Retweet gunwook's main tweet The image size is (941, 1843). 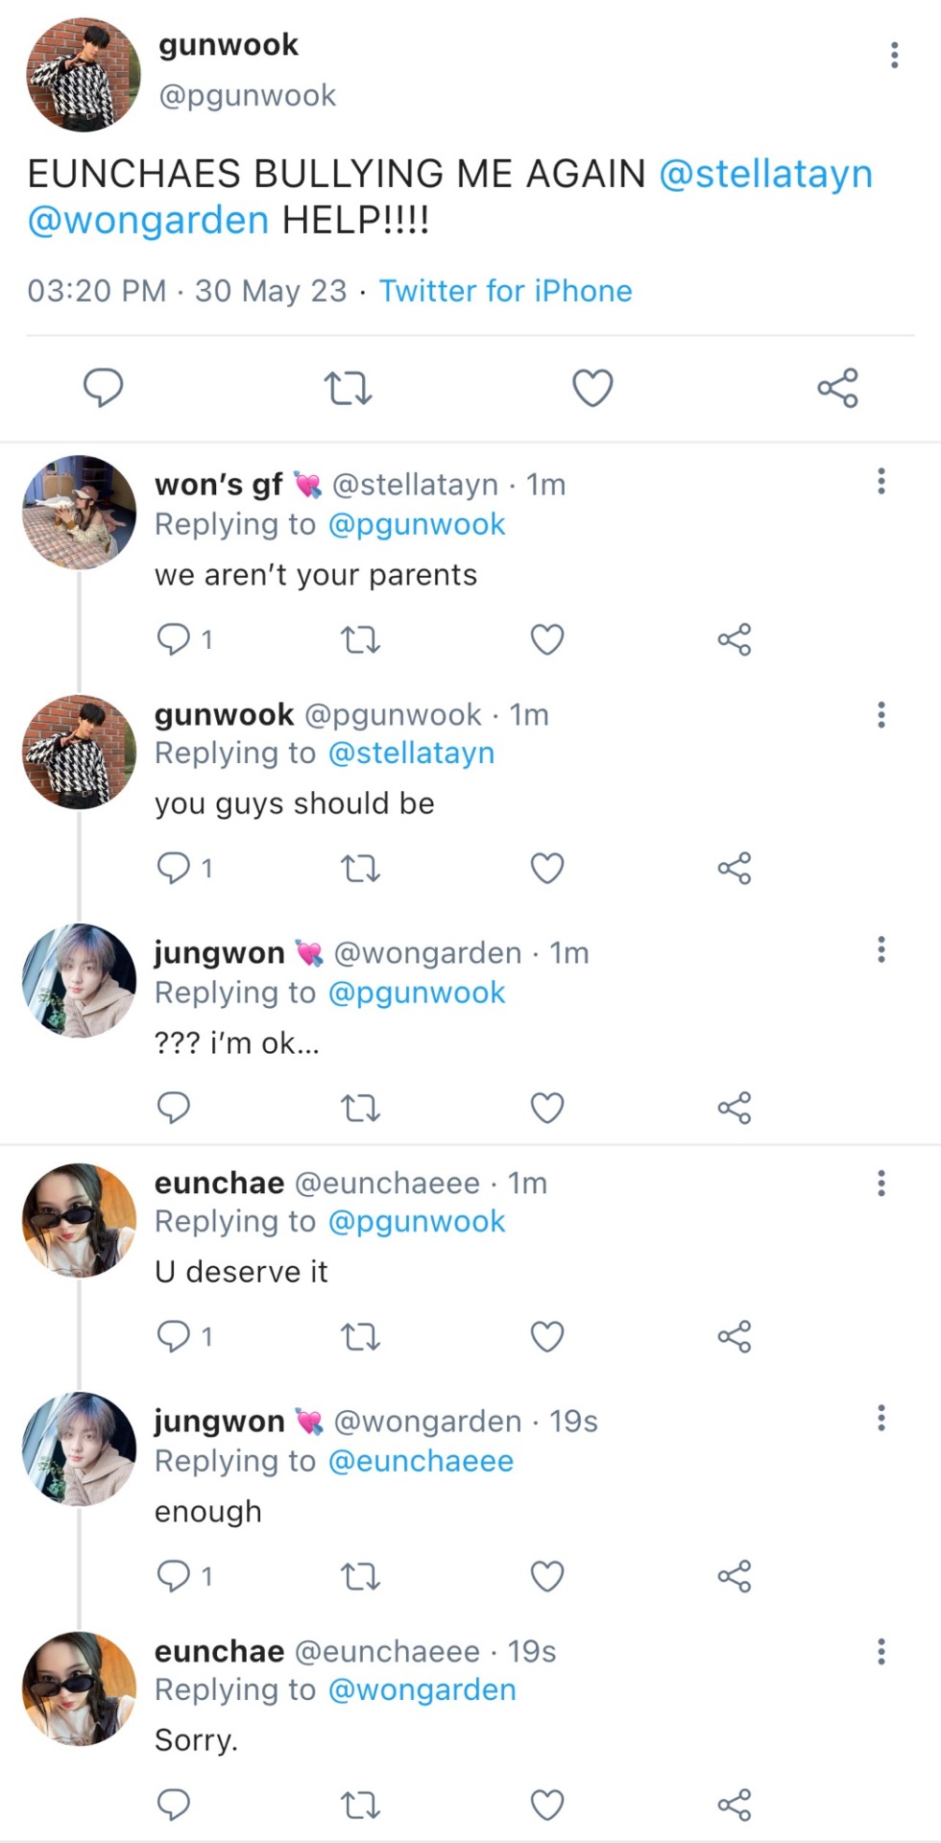(x=347, y=388)
